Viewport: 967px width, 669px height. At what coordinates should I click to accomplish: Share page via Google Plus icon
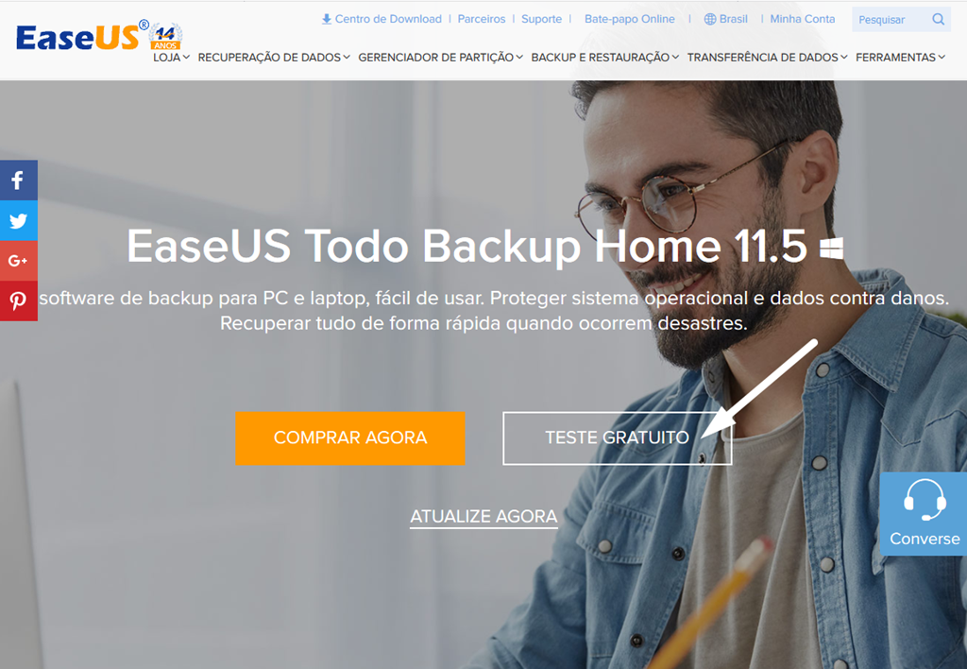[x=18, y=261]
